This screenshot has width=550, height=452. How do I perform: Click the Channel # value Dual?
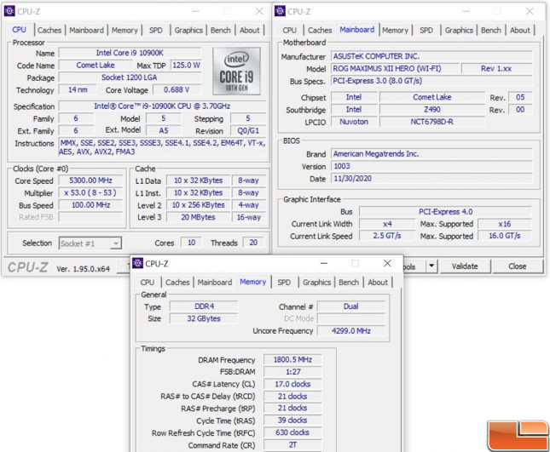click(351, 306)
